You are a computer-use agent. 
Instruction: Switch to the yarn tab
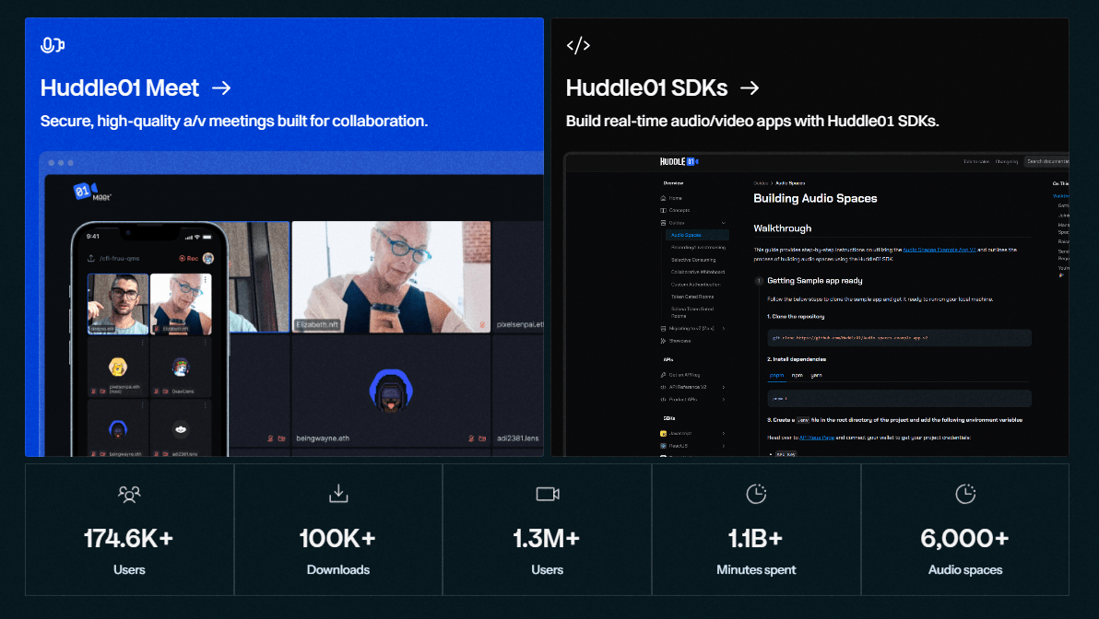click(x=817, y=375)
